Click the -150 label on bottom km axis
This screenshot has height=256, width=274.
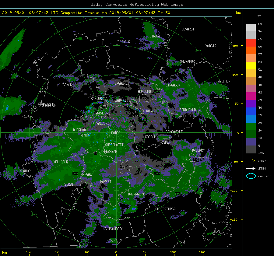pos(28,252)
